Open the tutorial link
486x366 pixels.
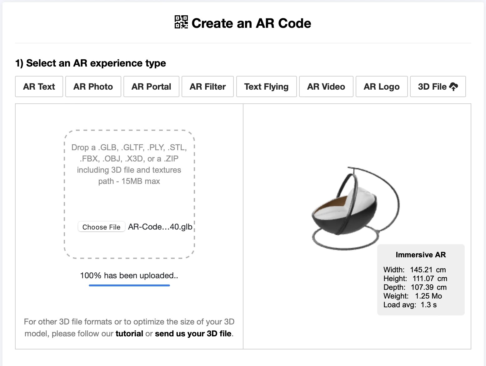pos(129,334)
